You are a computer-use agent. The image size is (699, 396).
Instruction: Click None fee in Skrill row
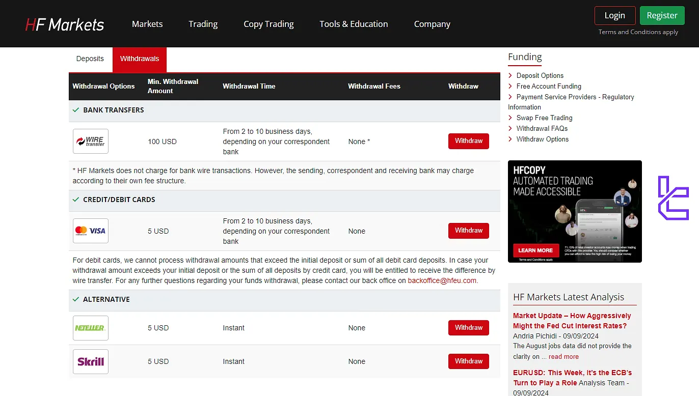(357, 361)
